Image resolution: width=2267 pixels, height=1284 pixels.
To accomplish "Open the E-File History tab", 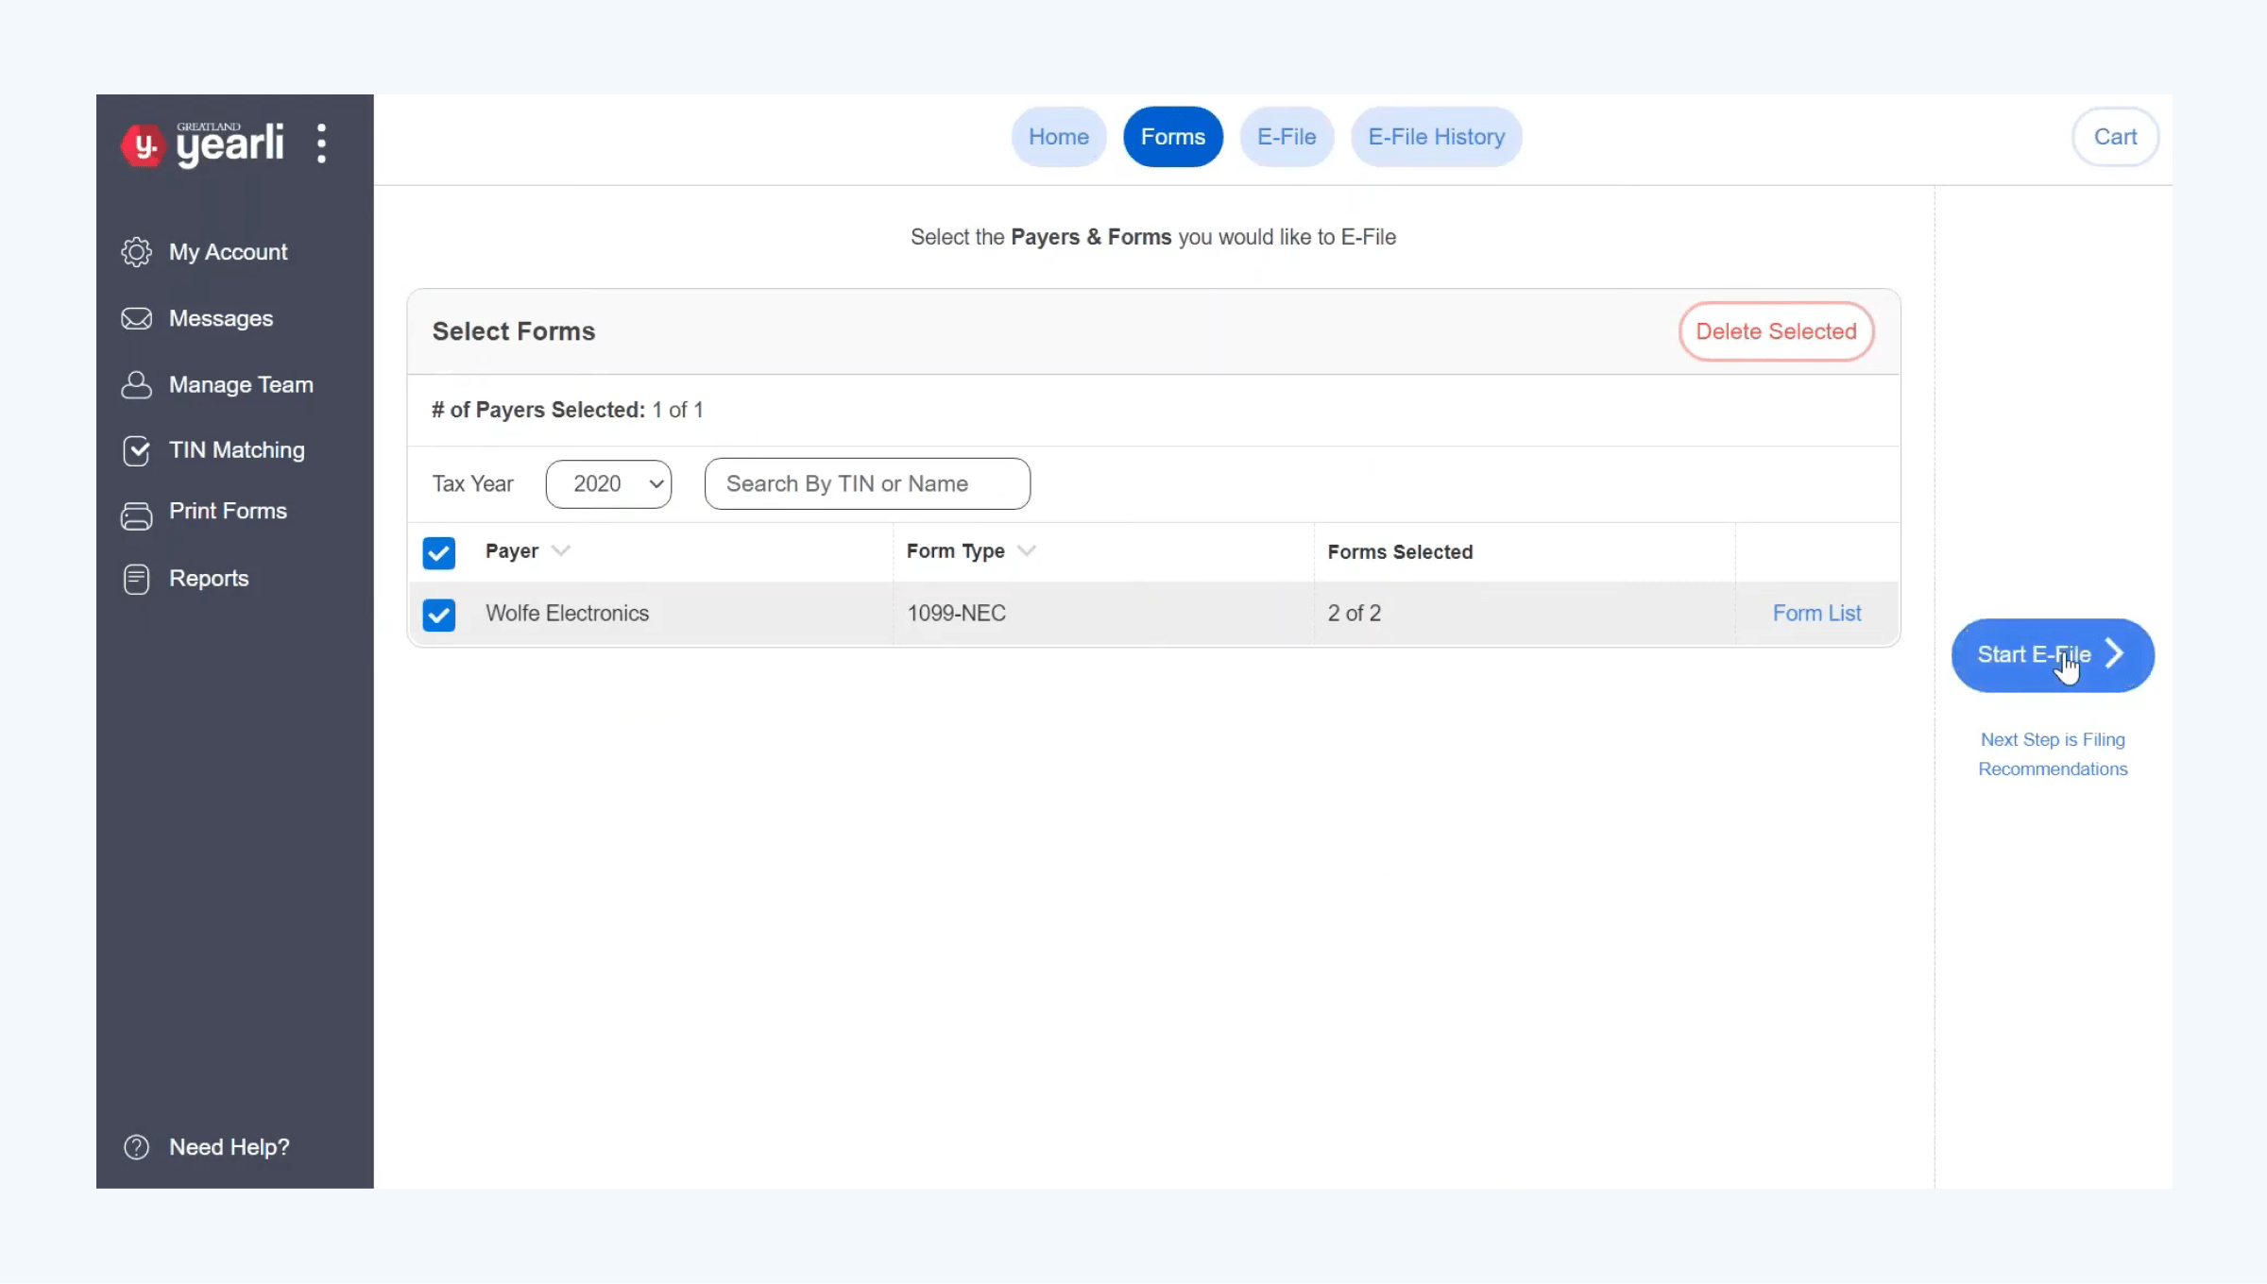I will point(1435,137).
